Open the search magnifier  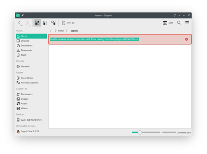click(x=179, y=23)
